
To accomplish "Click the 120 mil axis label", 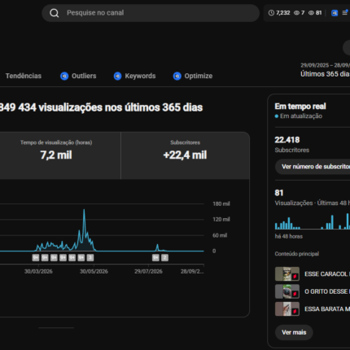I will (221, 219).
